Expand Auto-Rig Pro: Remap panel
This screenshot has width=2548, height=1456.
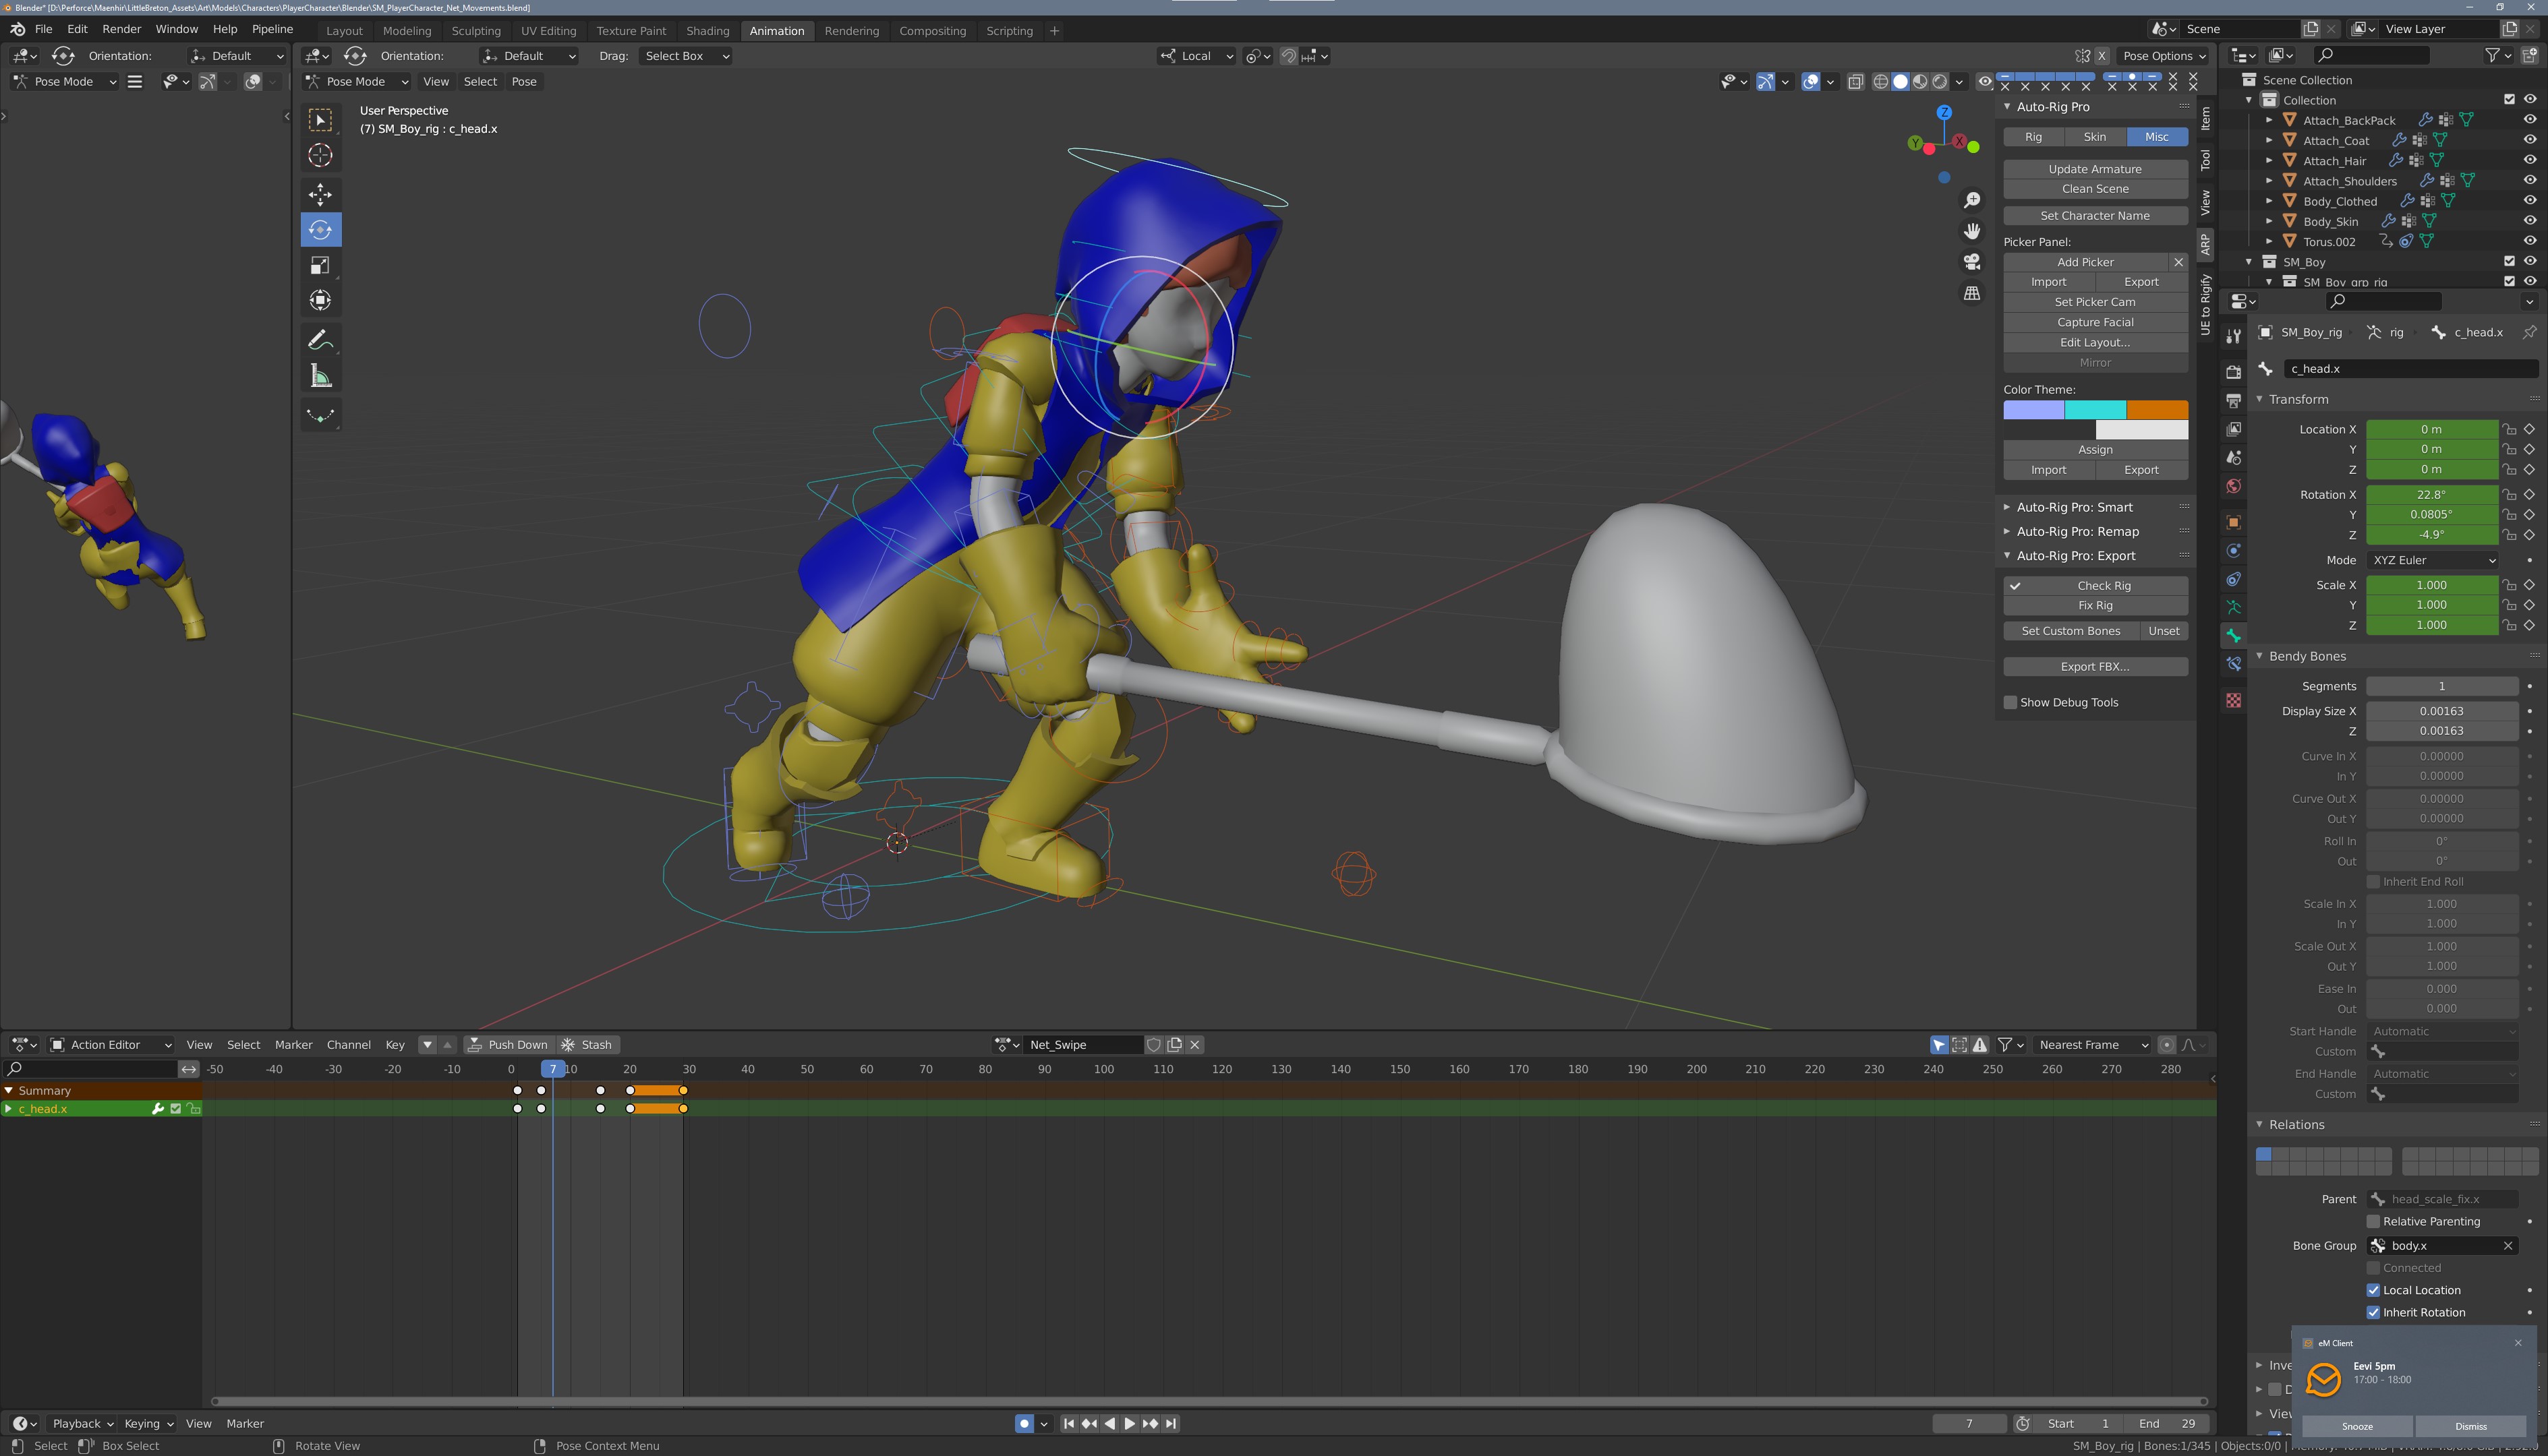(x=2077, y=531)
